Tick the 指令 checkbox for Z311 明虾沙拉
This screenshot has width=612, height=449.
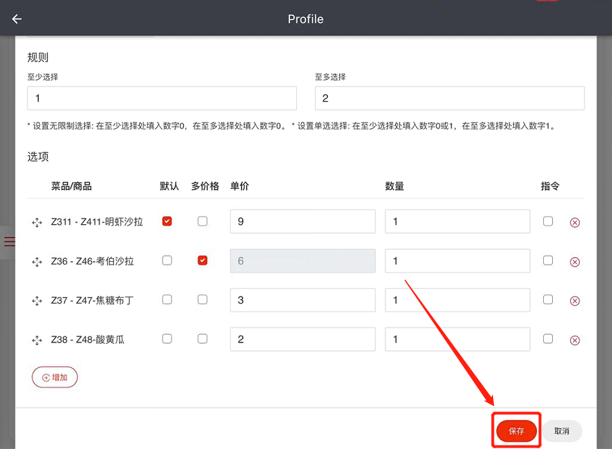548,221
